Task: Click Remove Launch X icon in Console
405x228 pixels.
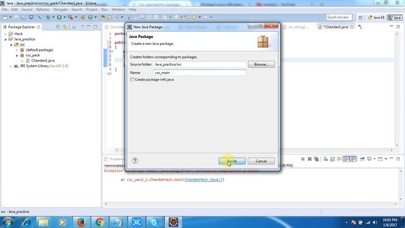Action: click(309, 159)
